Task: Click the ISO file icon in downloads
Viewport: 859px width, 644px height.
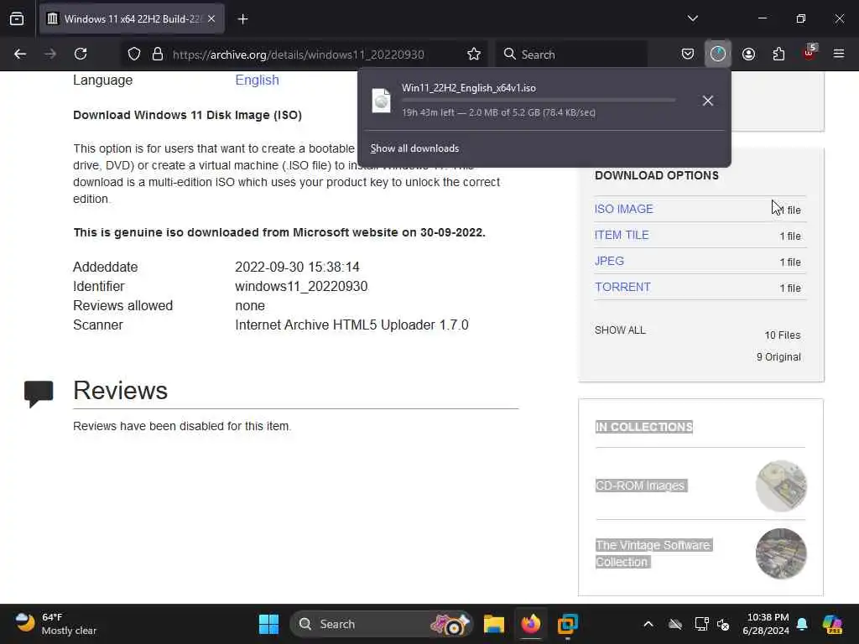Action: pos(382,101)
